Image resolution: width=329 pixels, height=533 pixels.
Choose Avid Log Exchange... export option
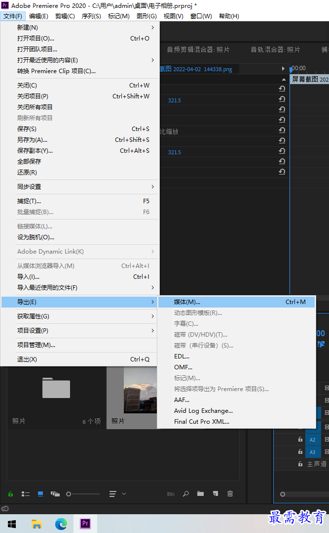tap(236, 410)
